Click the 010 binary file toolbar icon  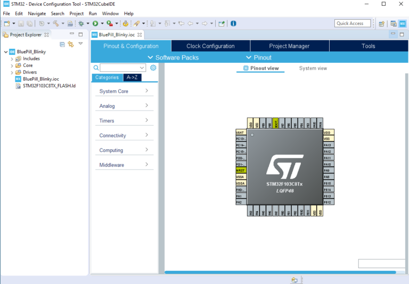tap(70, 24)
